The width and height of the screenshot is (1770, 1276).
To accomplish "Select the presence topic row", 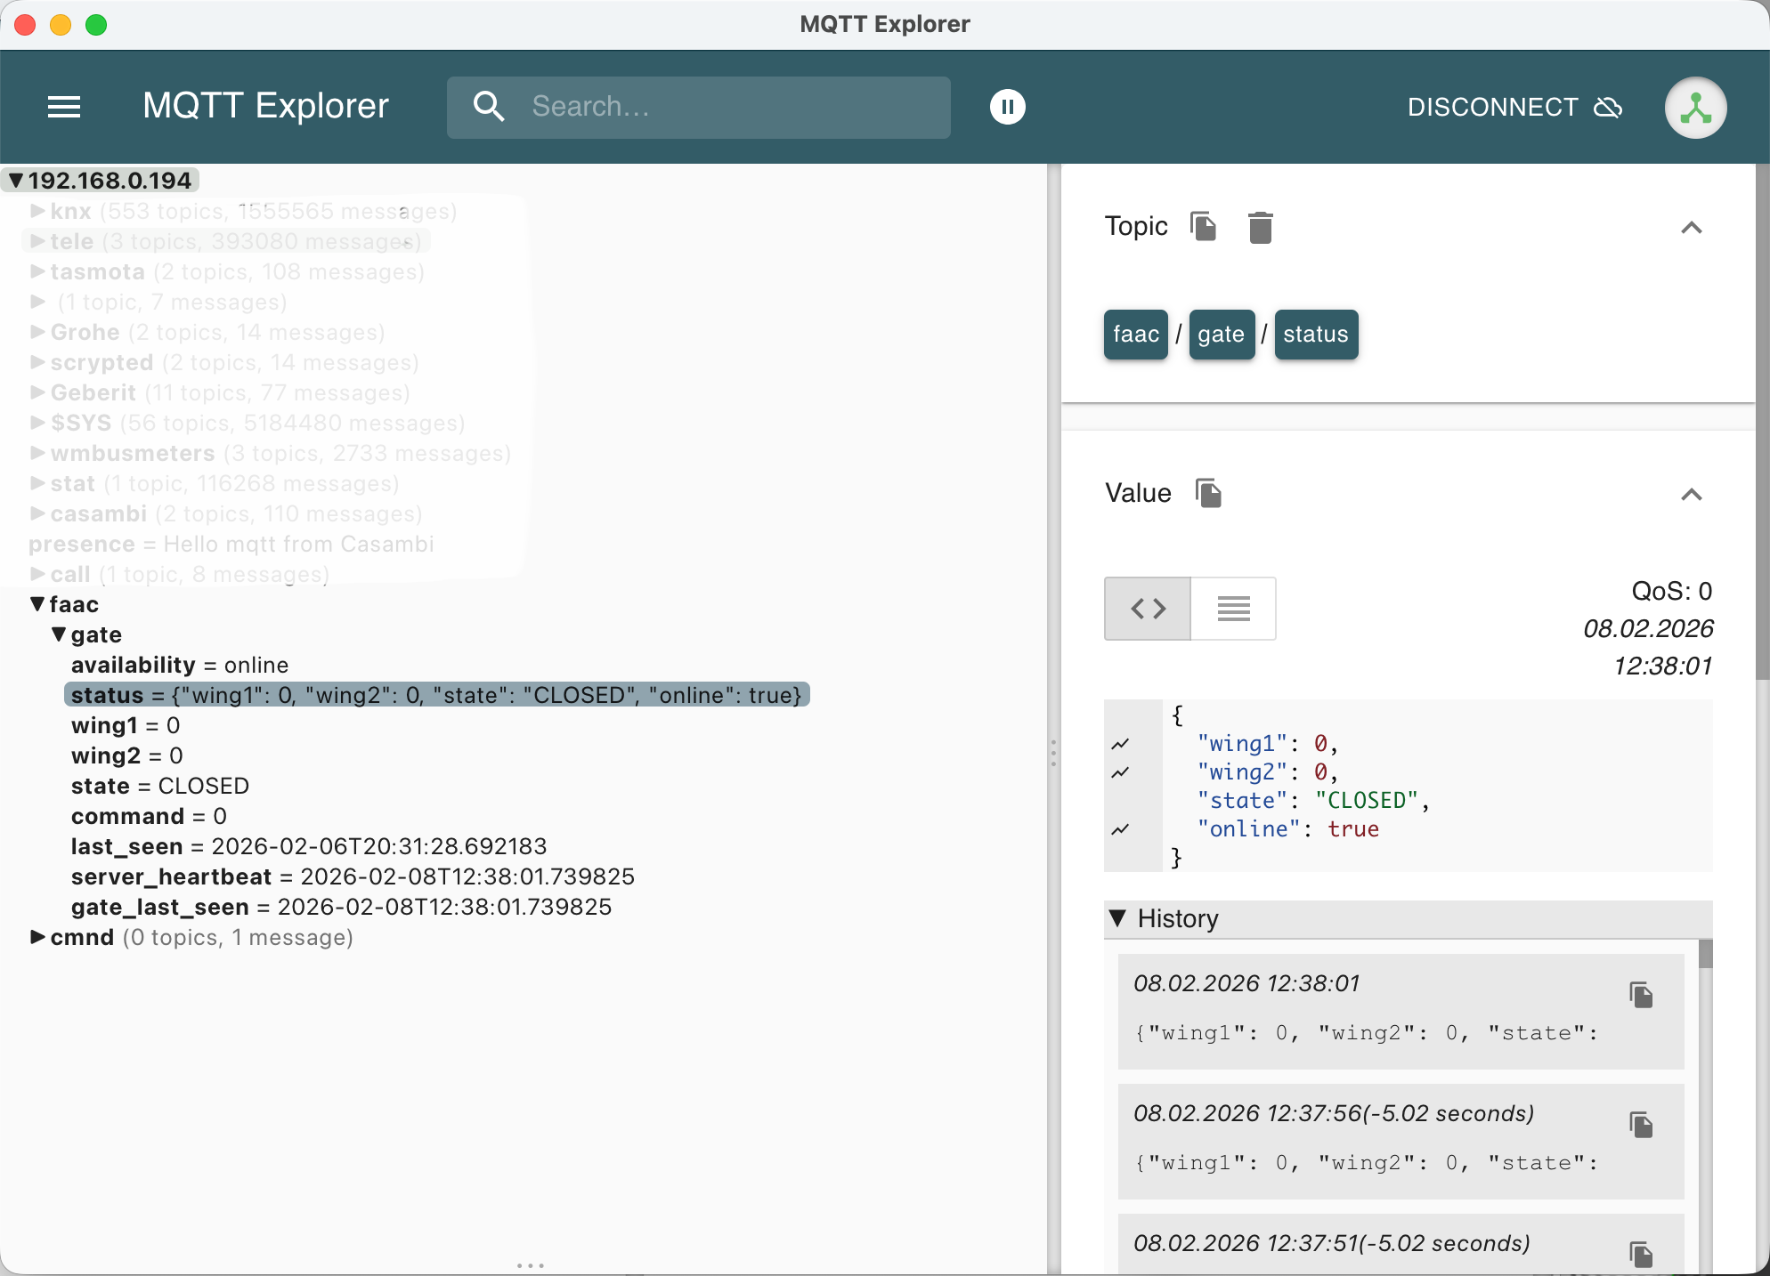I will pyautogui.click(x=231, y=544).
